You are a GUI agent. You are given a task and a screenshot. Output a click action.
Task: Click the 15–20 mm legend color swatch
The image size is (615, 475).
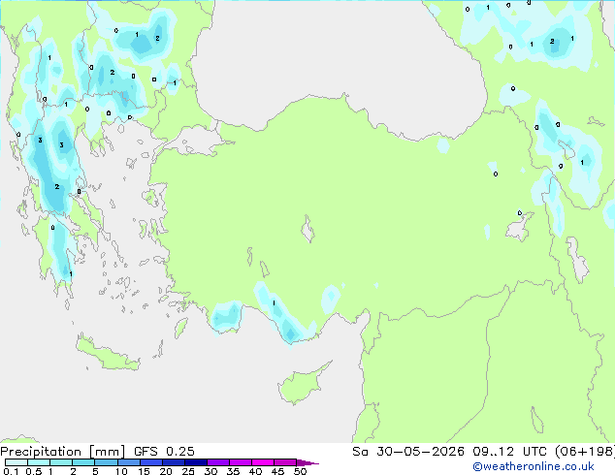(x=150, y=462)
